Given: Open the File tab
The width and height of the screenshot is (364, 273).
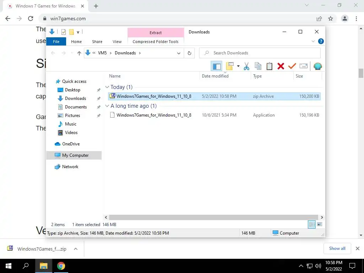Looking at the screenshot, I should [x=56, y=42].
